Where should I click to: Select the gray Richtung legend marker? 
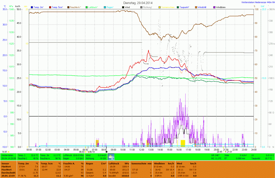pyautogui.click(x=142, y=7)
